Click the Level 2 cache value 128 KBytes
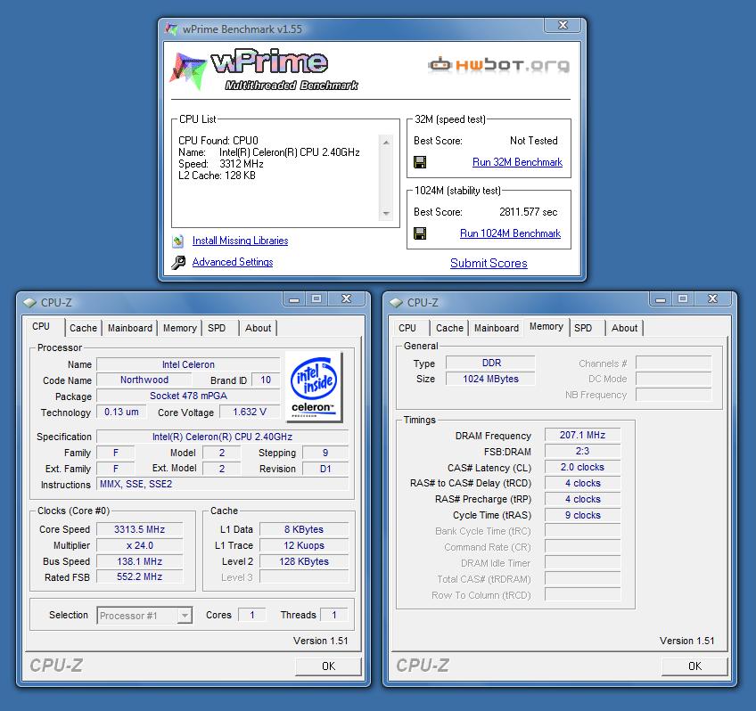 [304, 561]
